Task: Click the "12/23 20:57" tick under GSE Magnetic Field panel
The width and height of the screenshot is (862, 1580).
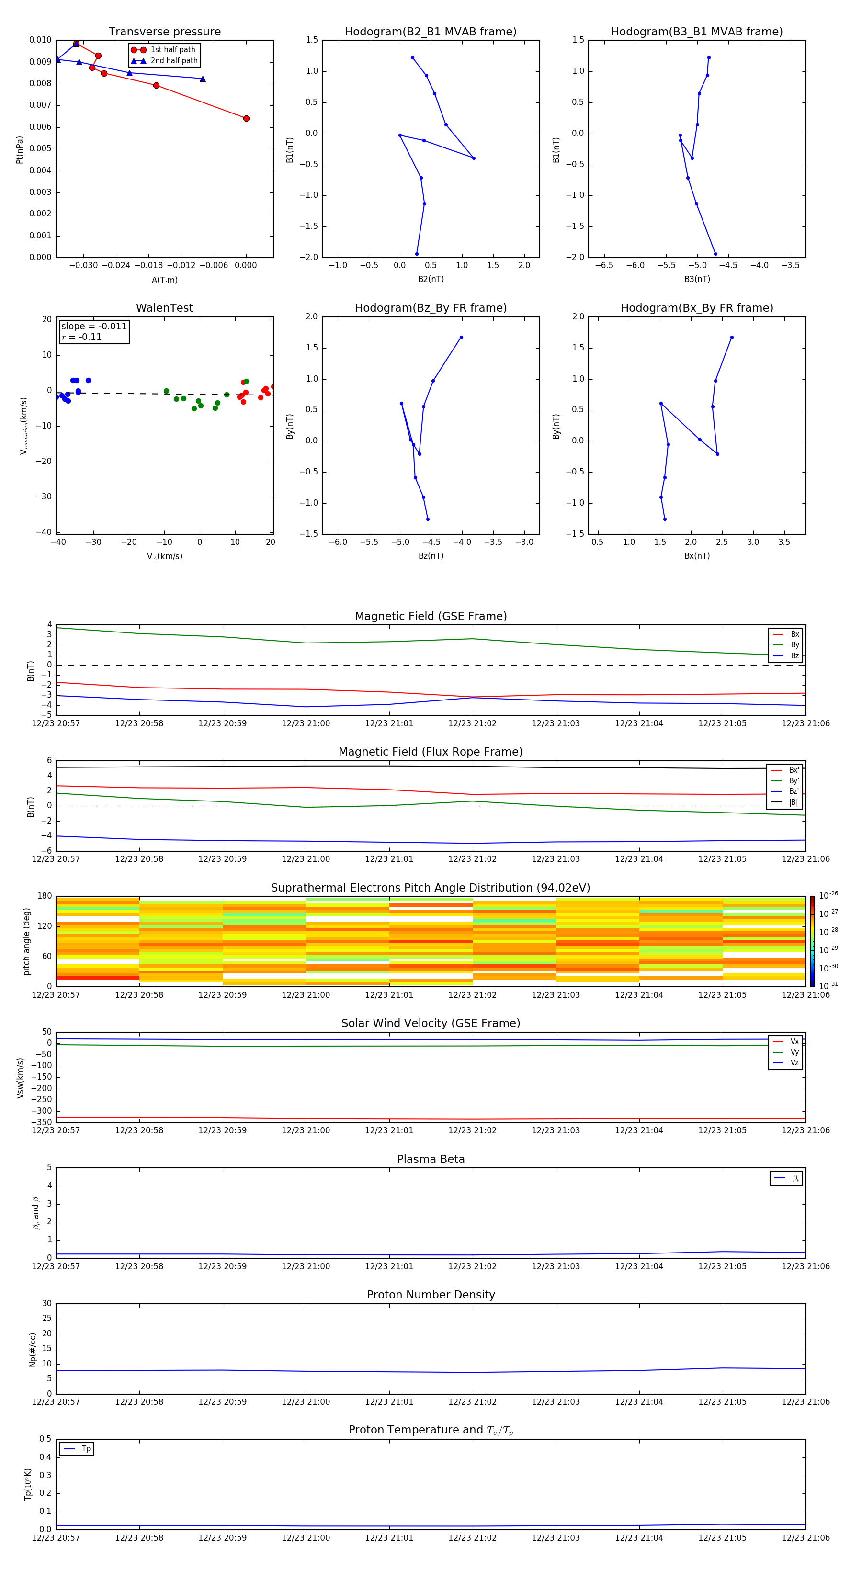Action: click(x=56, y=724)
